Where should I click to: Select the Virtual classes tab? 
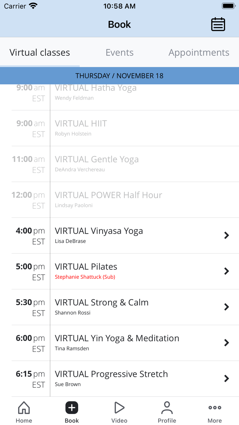pyautogui.click(x=40, y=52)
